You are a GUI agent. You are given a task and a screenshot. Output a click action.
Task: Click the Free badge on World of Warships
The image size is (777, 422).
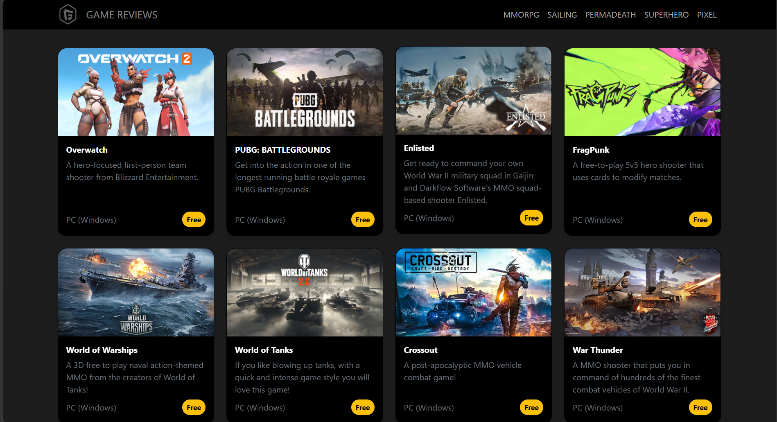[x=194, y=408]
